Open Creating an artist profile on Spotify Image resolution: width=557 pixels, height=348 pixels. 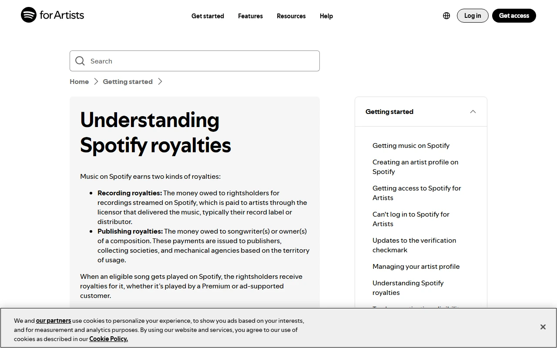click(x=415, y=167)
